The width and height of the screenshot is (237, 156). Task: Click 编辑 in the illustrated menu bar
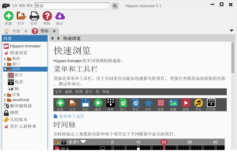pyautogui.click(x=69, y=92)
